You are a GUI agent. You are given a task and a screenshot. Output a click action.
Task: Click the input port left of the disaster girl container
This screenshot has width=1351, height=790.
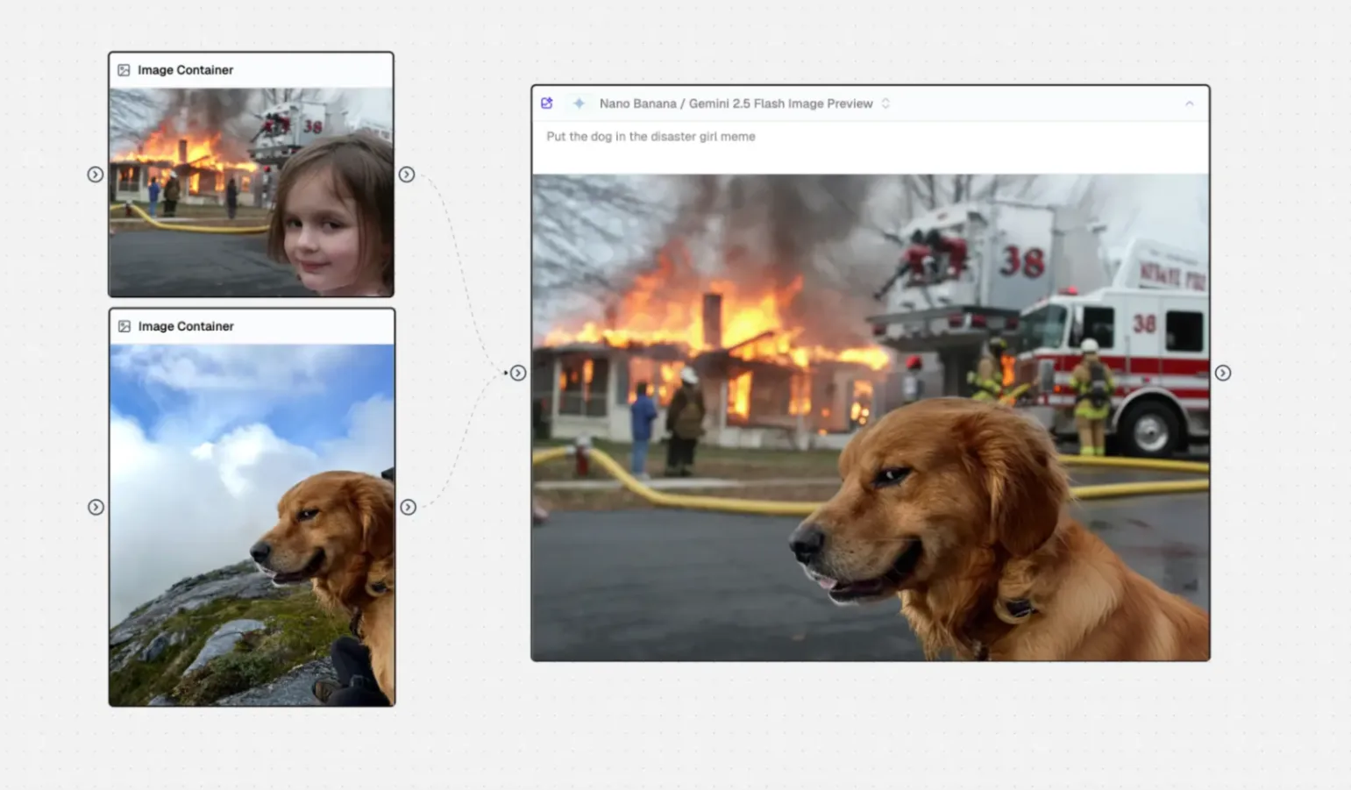[95, 174]
